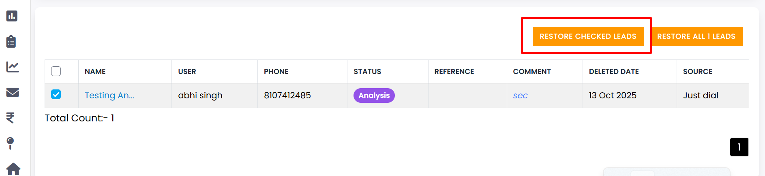Go to pagination page 1
The height and width of the screenshot is (176, 765).
click(739, 147)
